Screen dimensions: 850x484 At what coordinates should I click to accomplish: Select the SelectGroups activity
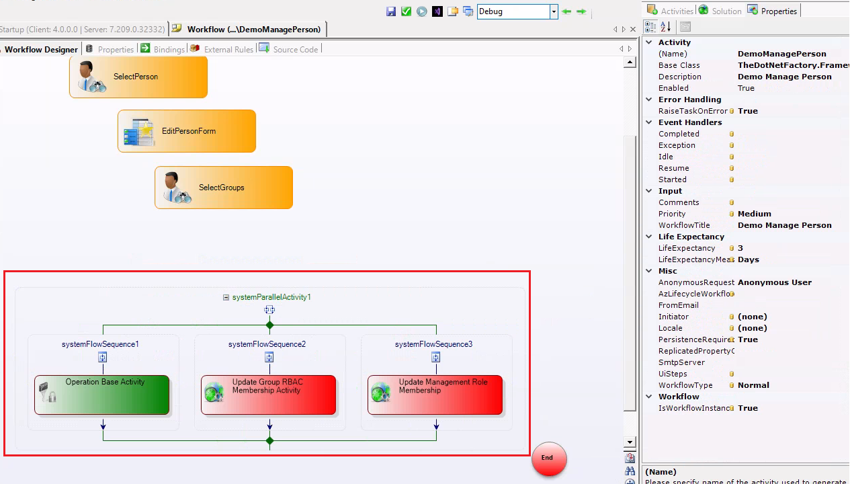pos(224,188)
